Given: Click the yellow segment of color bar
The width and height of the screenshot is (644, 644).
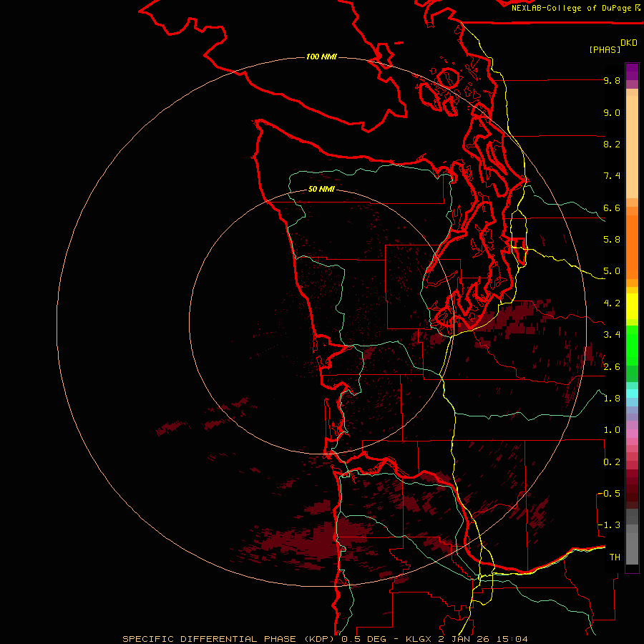Looking at the screenshot, I should 632,306.
